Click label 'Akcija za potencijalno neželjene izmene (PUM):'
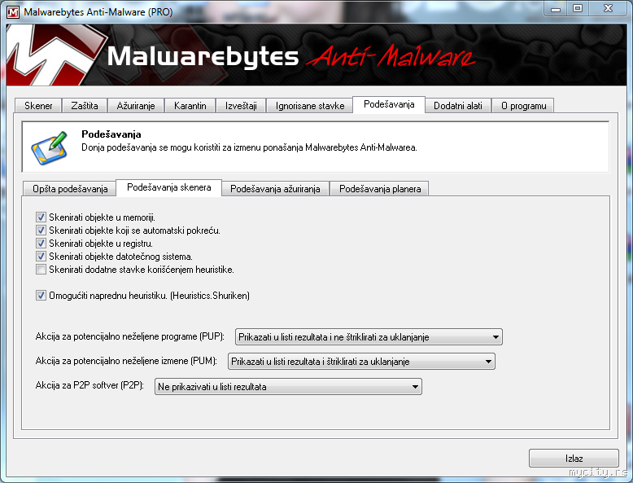 coord(126,361)
